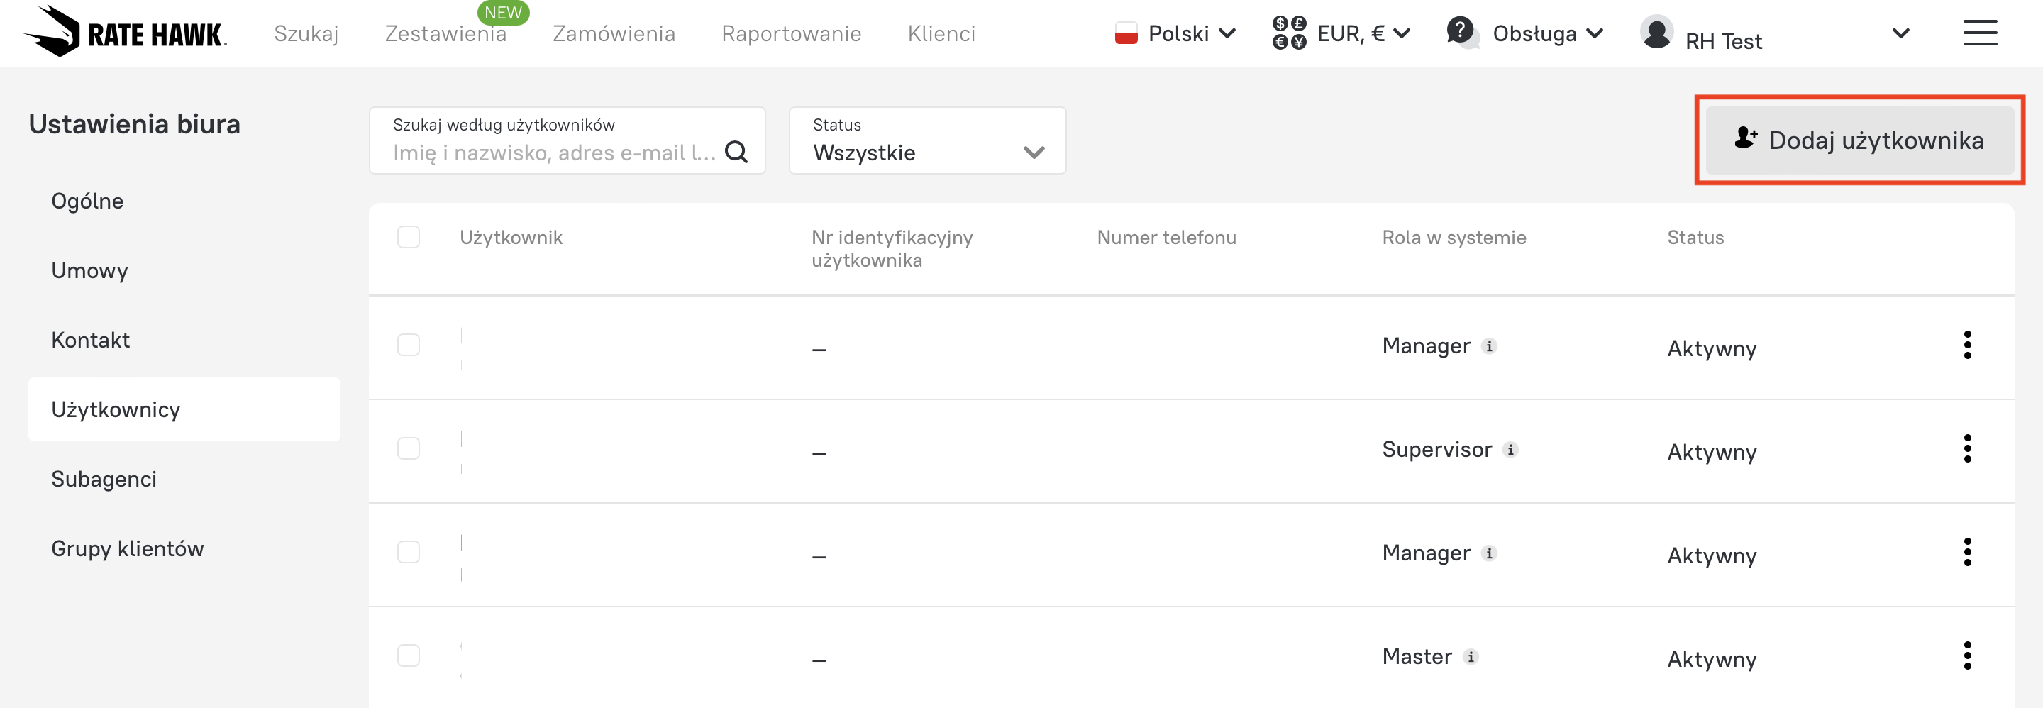The image size is (2043, 708).
Task: Open the Polski language dropdown
Action: coord(1175,33)
